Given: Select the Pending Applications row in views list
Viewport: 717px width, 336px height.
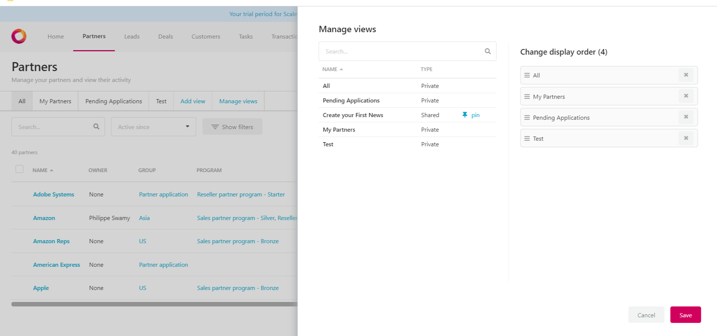Looking at the screenshot, I should (408, 100).
